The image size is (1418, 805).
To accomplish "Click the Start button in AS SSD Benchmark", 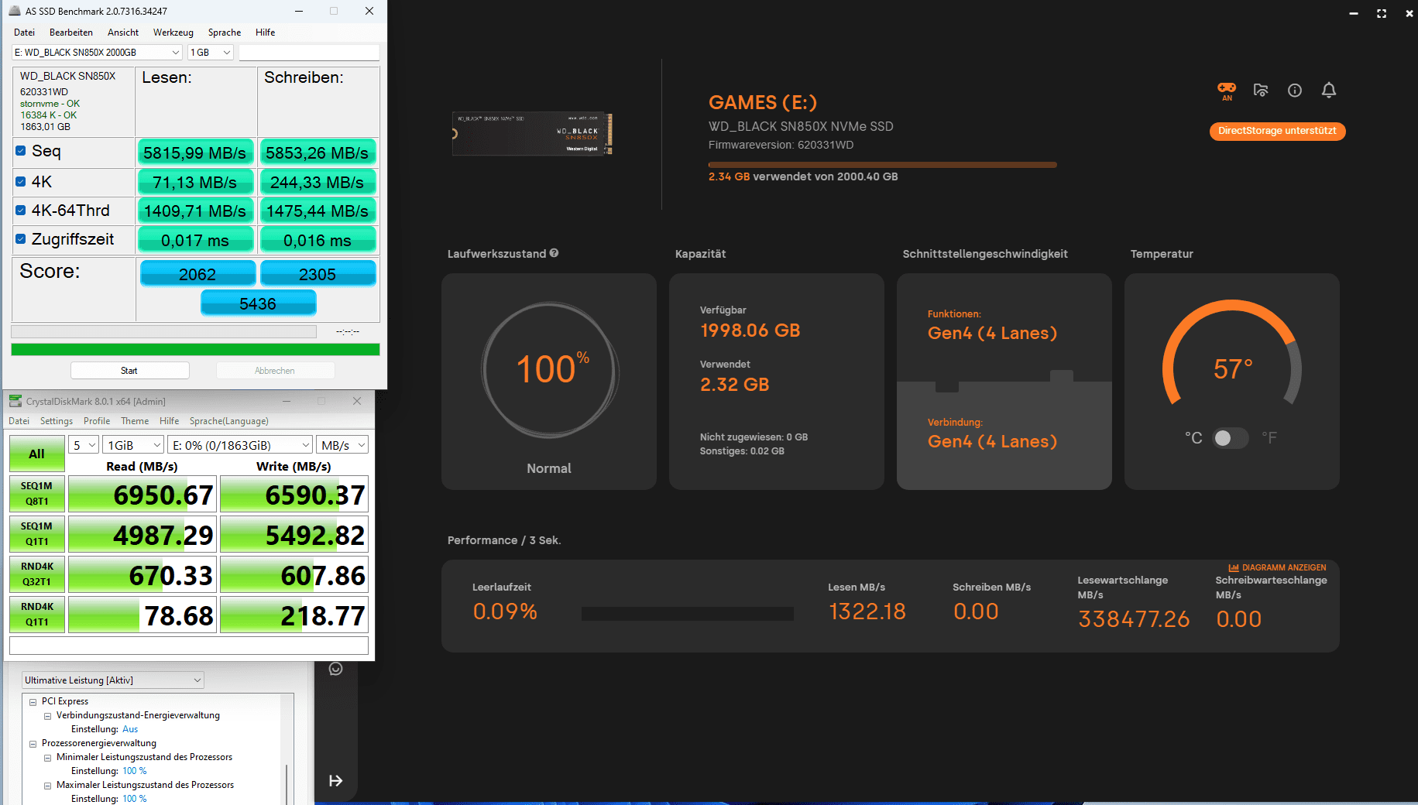I will click(x=129, y=371).
